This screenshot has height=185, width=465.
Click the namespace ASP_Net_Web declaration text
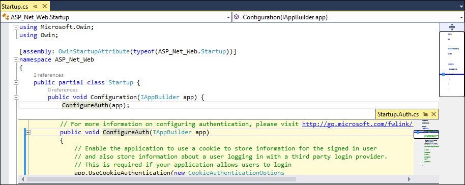[56, 59]
